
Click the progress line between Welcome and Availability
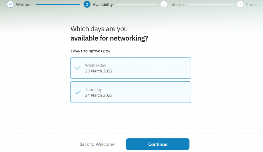click(58, 4)
